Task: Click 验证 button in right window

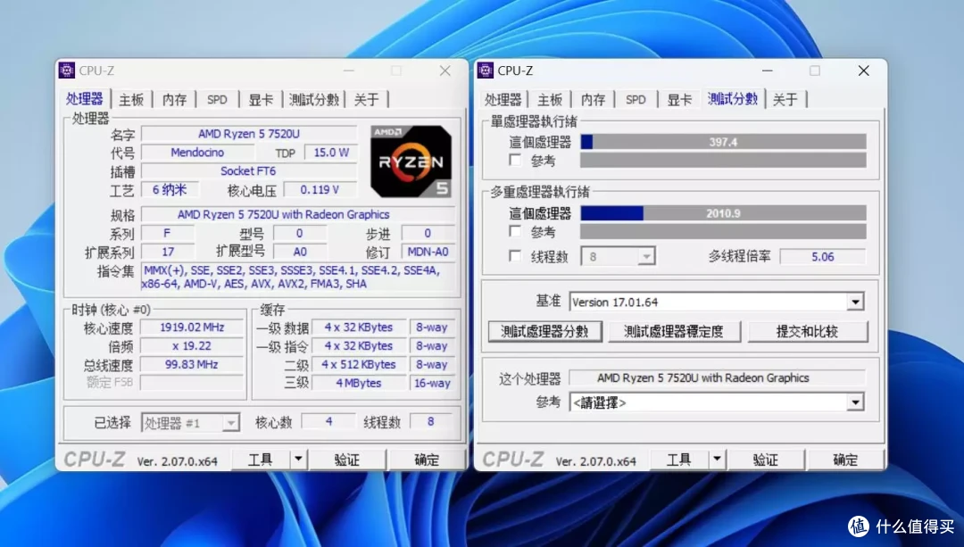Action: click(766, 460)
